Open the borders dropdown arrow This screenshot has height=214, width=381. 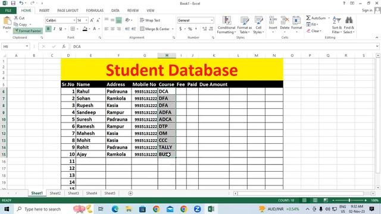click(x=77, y=29)
